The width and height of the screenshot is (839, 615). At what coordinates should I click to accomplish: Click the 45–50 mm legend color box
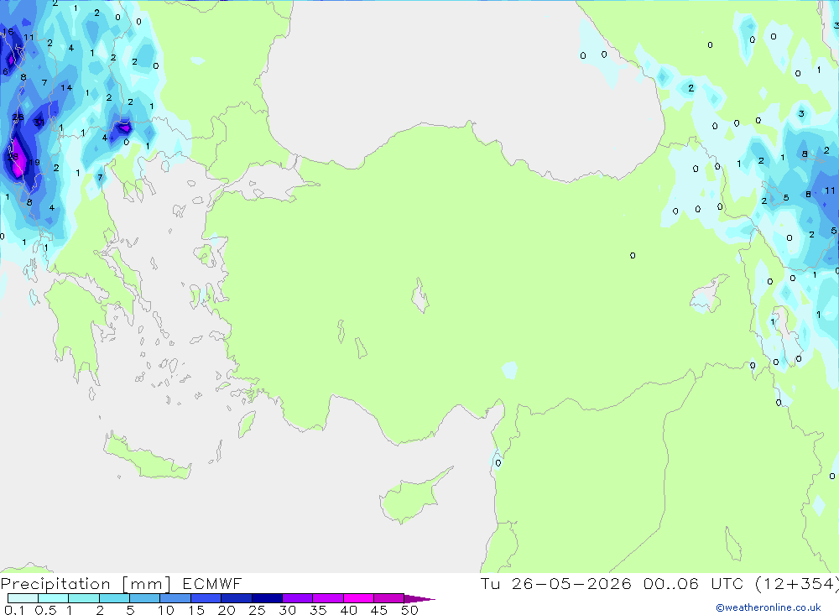click(x=388, y=598)
